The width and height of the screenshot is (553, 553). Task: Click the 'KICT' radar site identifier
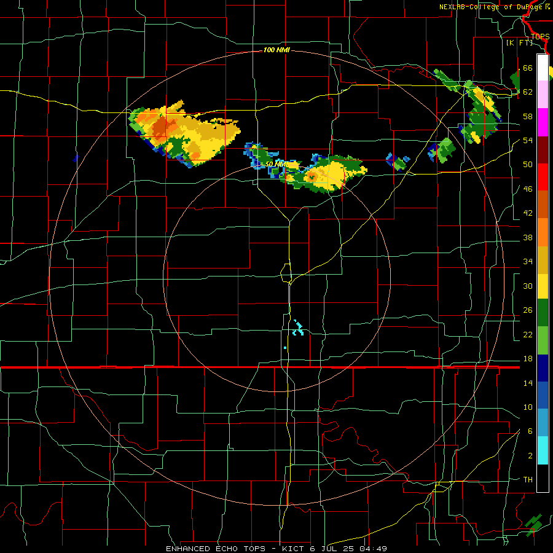tap(294, 549)
